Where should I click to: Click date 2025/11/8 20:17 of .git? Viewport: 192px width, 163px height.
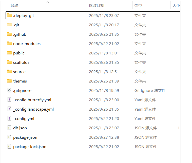click(x=104, y=25)
